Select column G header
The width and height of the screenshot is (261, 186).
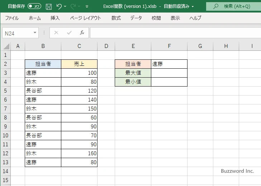click(200, 46)
